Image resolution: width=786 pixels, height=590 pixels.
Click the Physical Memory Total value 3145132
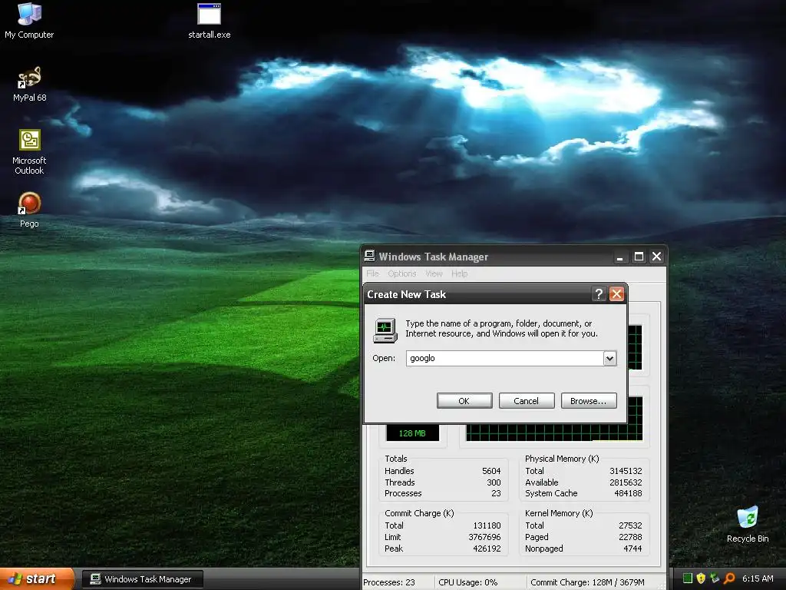click(626, 471)
